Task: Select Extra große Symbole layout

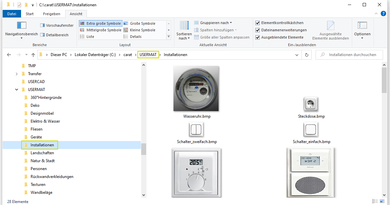Action: coord(100,23)
